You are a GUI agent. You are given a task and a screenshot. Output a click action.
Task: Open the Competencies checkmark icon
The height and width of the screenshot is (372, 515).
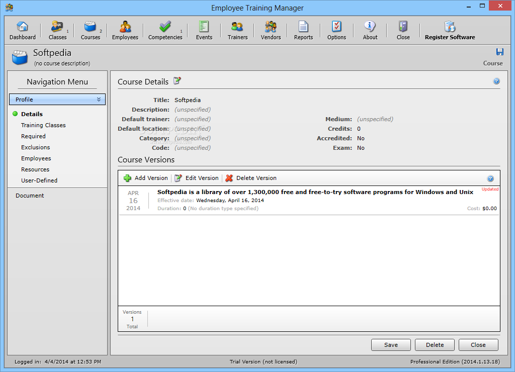(x=165, y=26)
